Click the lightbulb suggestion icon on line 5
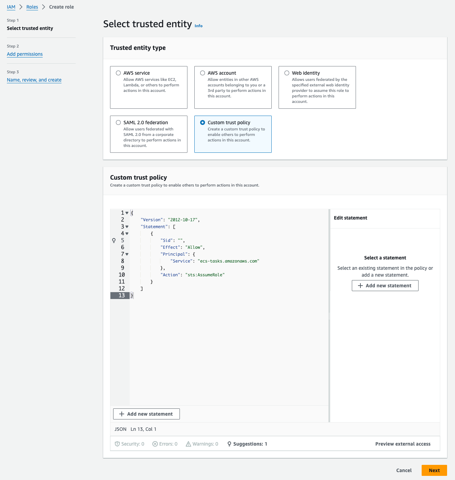Image resolution: width=455 pixels, height=480 pixels. [x=114, y=241]
